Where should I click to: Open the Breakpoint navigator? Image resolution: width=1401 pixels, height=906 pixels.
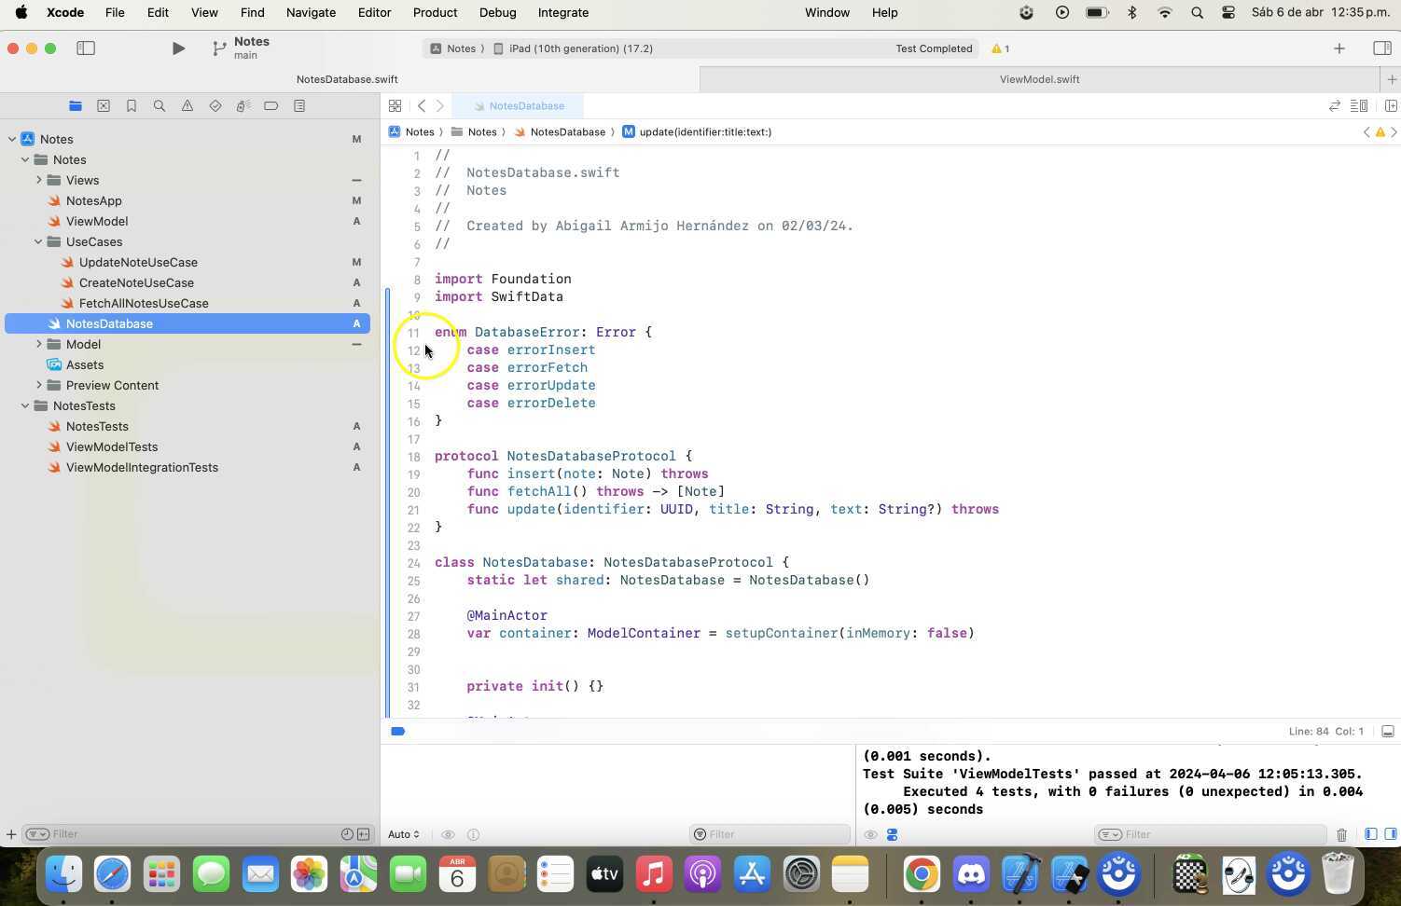tap(271, 105)
